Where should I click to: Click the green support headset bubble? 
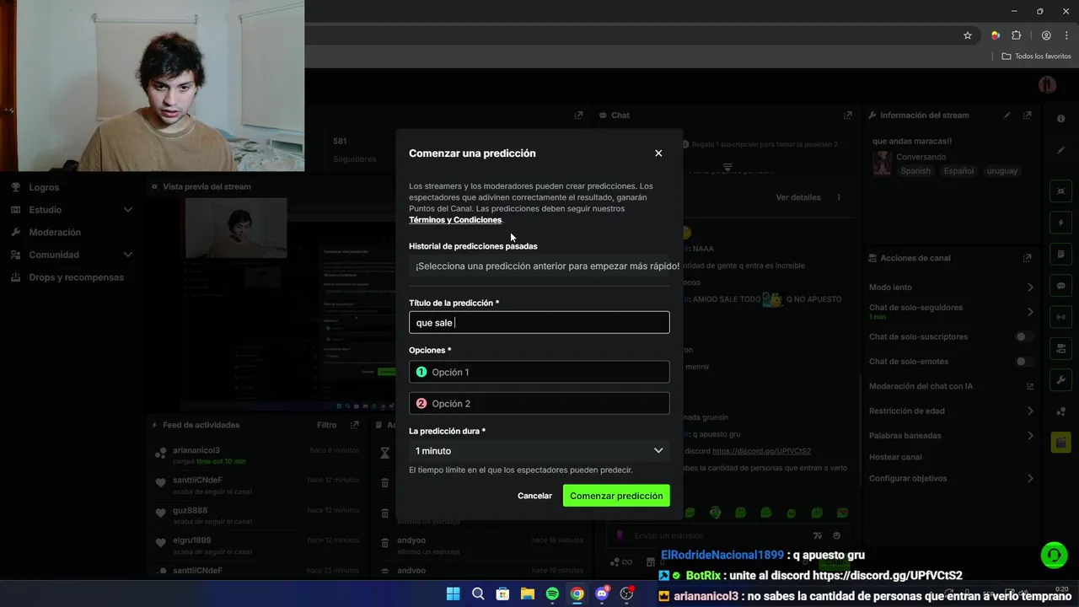pos(1054,555)
